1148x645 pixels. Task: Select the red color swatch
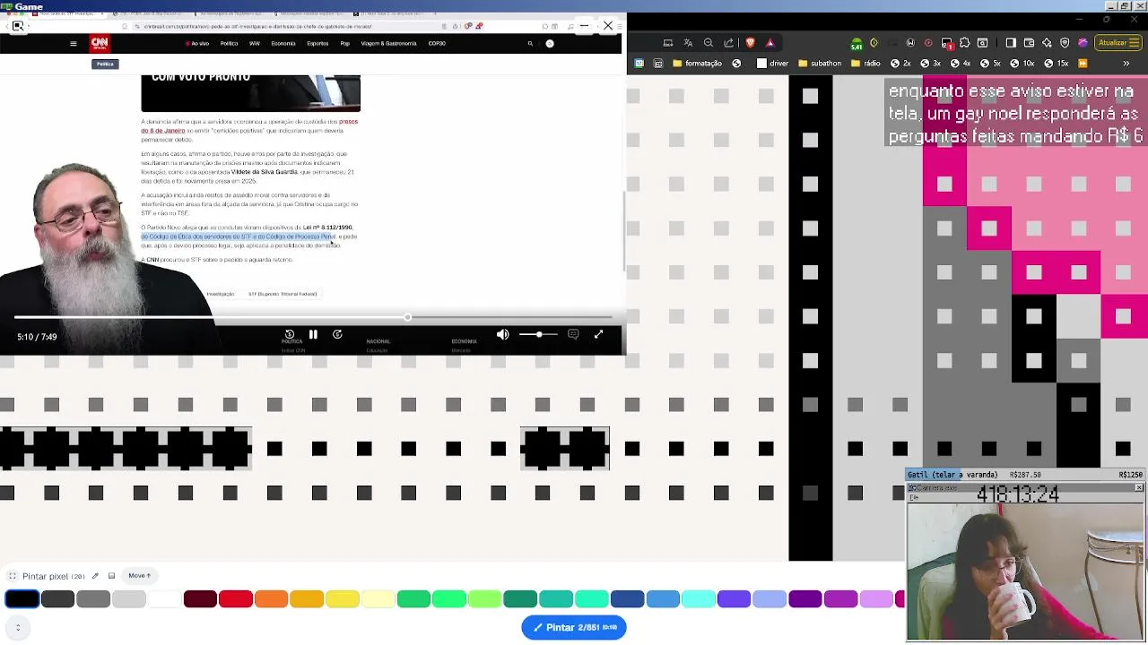[236, 599]
